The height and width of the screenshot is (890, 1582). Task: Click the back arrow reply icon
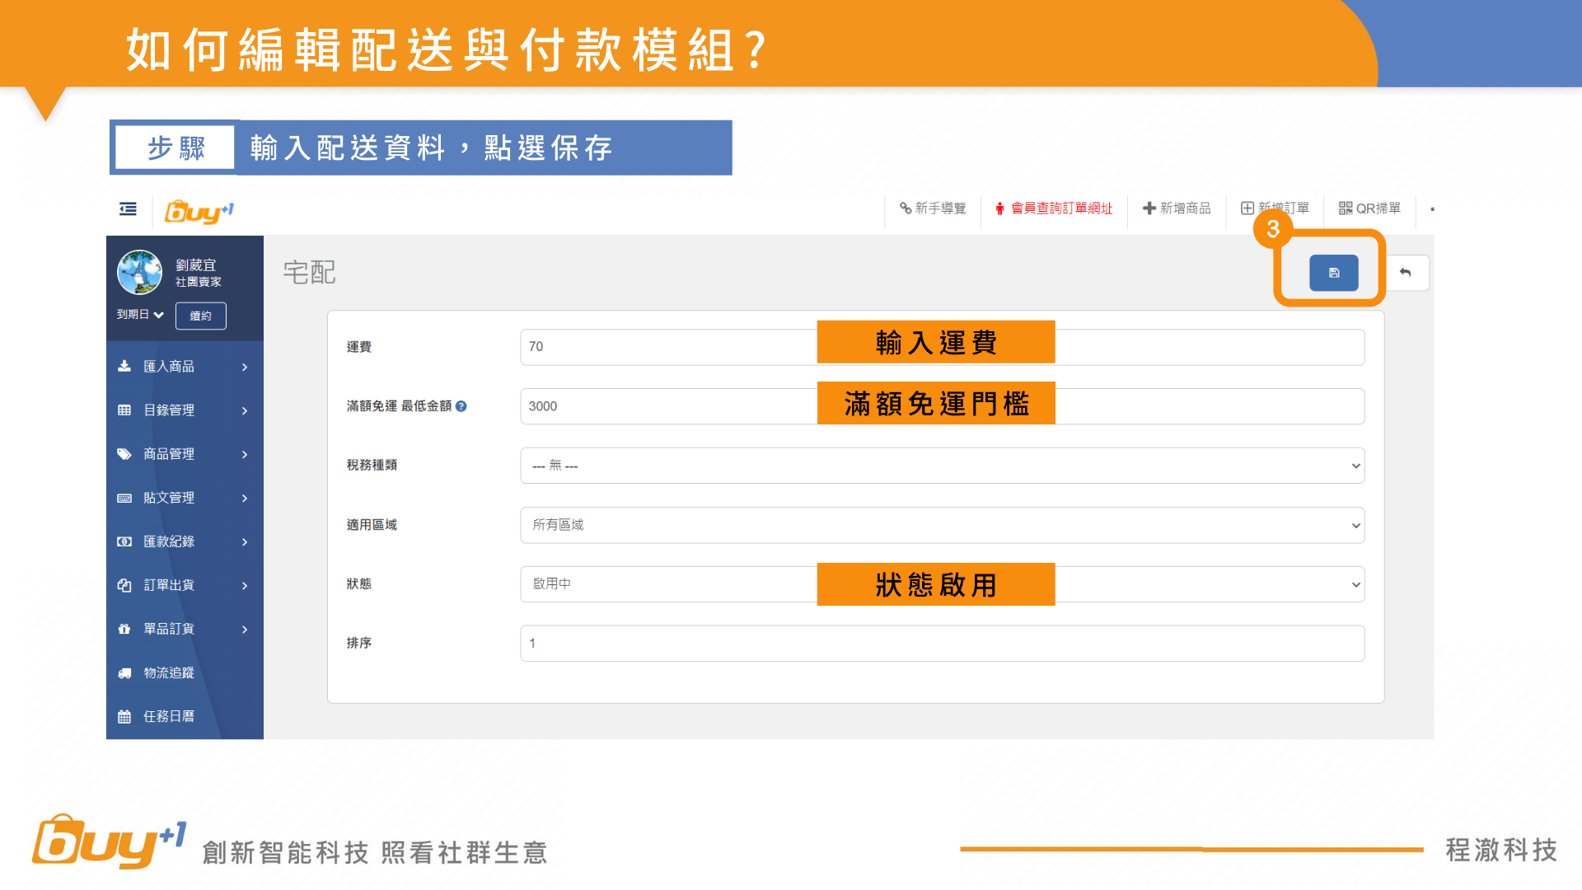pyautogui.click(x=1406, y=273)
